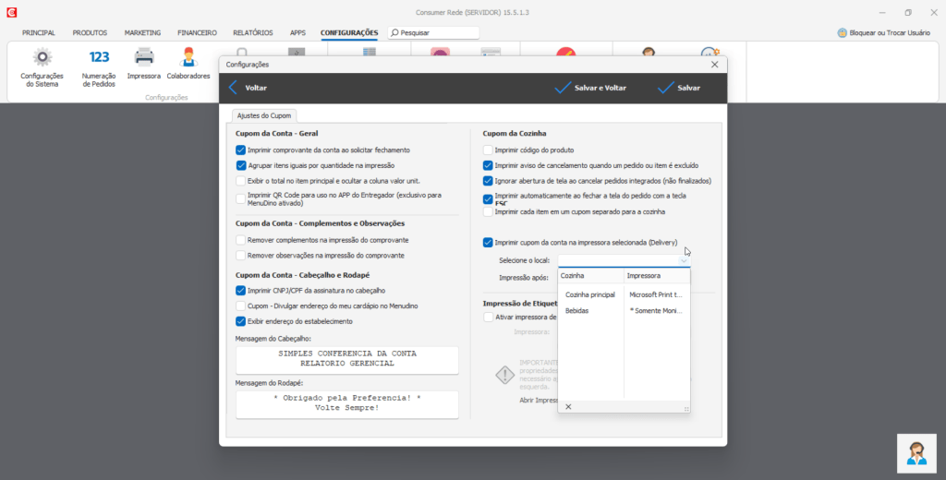Collapse the Selecione o local dropdown arrow
Viewport: 946px width, 480px height.
(684, 261)
